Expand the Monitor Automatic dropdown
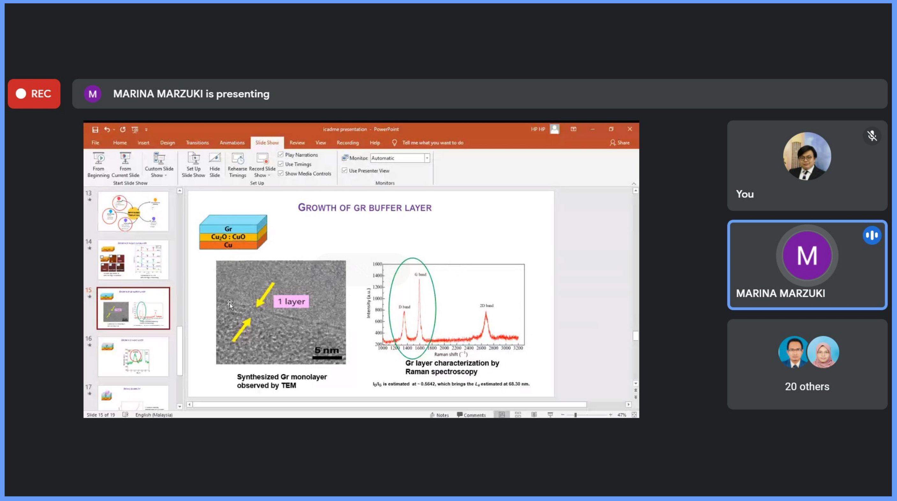This screenshot has width=897, height=501. [427, 158]
